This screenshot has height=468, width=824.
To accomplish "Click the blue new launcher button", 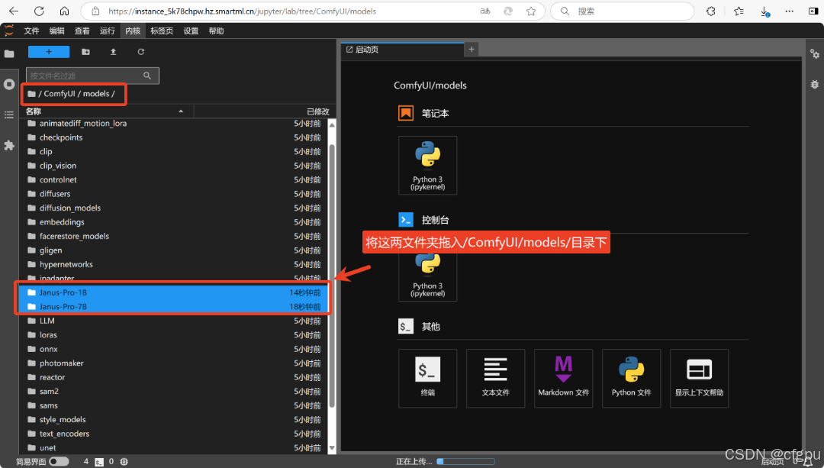I will point(49,51).
